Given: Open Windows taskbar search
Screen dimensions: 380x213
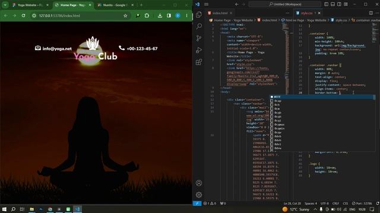Looking at the screenshot, I should pyautogui.click(x=13, y=209).
